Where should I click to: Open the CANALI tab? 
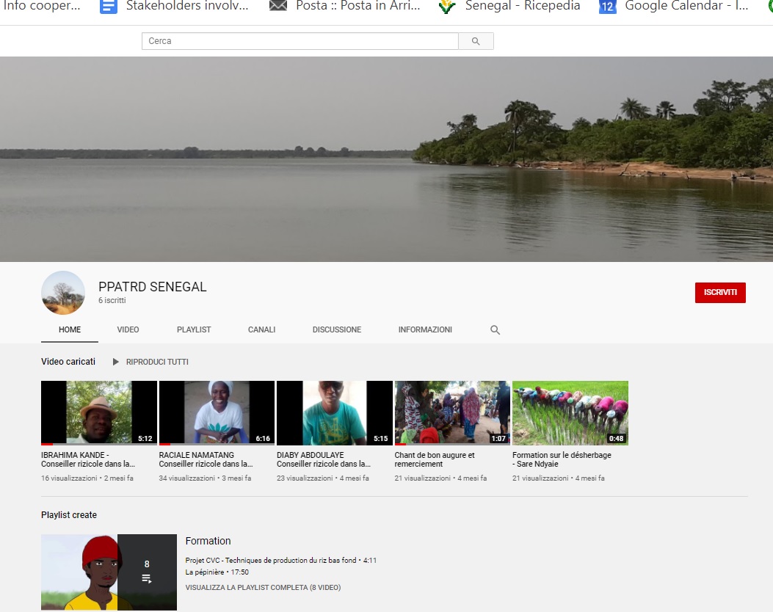click(x=262, y=329)
